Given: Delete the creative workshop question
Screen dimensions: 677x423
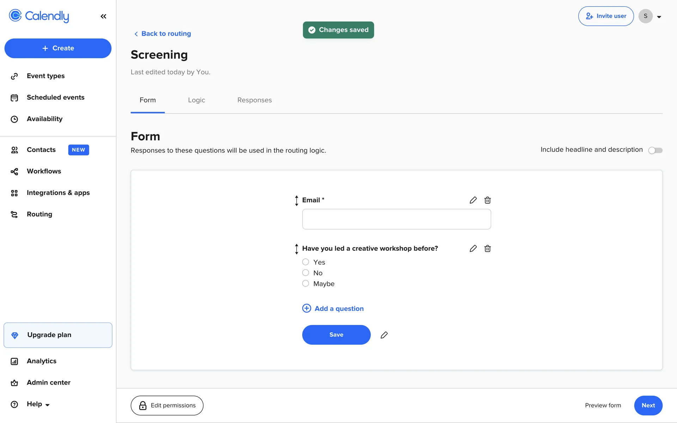Looking at the screenshot, I should pos(488,249).
